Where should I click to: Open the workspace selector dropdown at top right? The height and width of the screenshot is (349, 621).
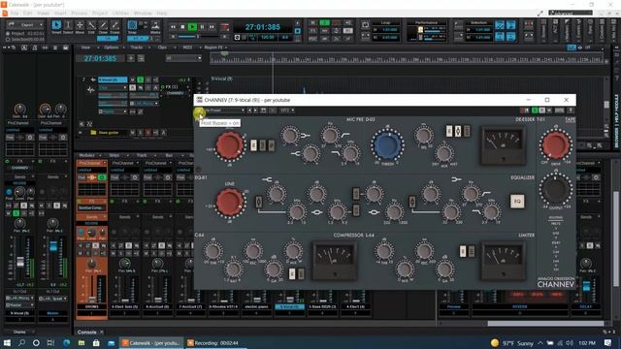(571, 13)
